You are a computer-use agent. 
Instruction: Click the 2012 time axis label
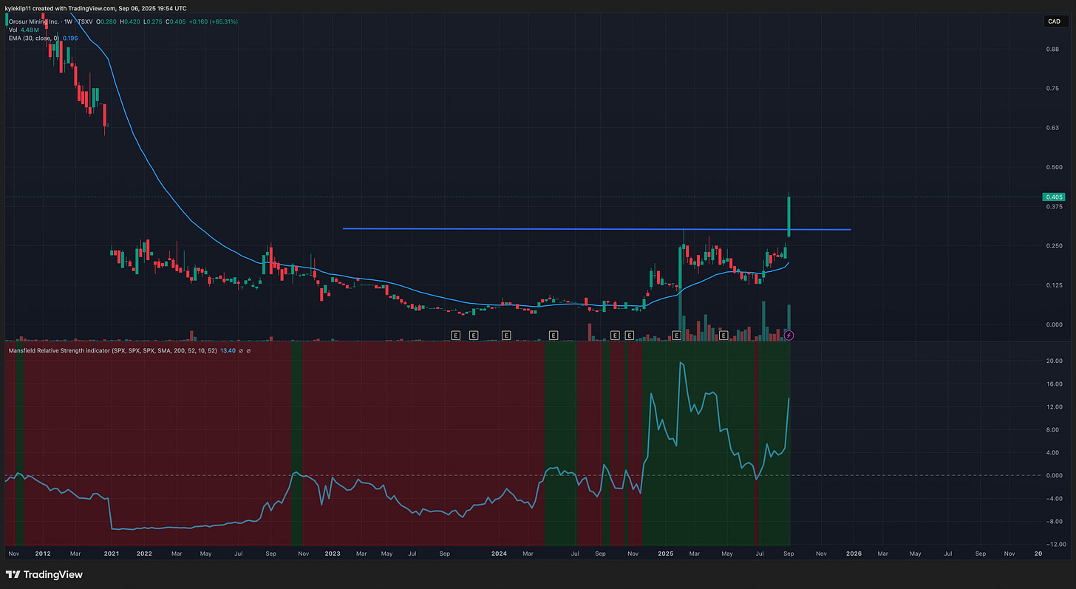tap(43, 553)
